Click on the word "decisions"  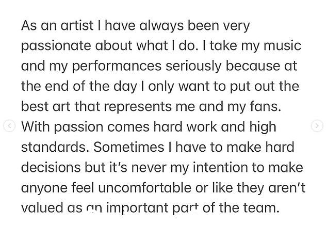[51, 167]
